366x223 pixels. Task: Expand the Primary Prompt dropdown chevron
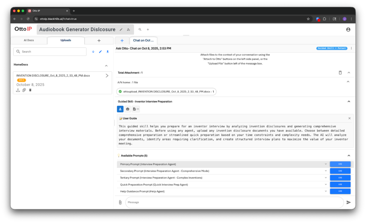pyautogui.click(x=326, y=164)
